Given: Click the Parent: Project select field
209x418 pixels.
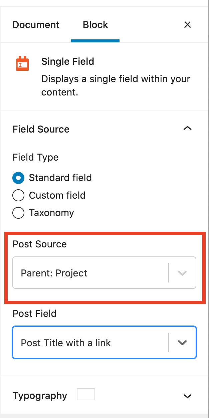Looking at the screenshot, I should 104,273.
